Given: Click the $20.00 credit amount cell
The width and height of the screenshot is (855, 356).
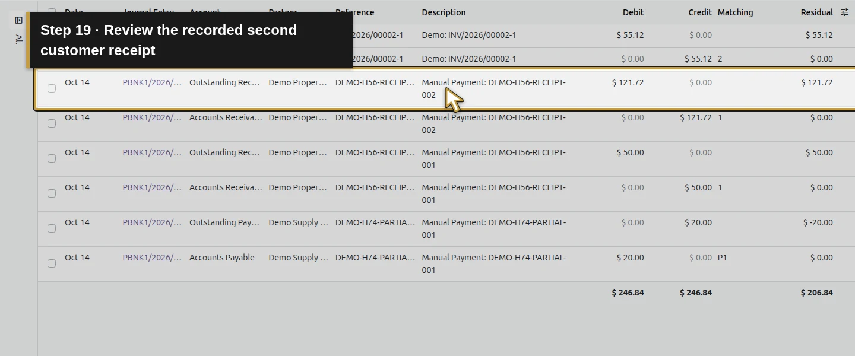Looking at the screenshot, I should pyautogui.click(x=698, y=223).
